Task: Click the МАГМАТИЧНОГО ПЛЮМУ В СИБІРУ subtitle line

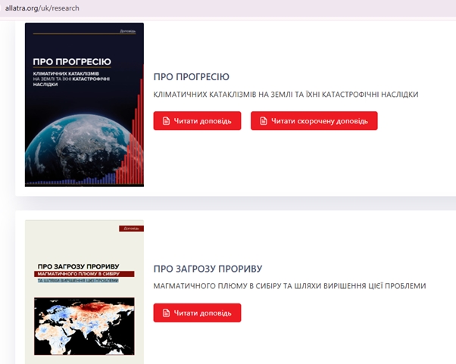Action: coord(289,286)
